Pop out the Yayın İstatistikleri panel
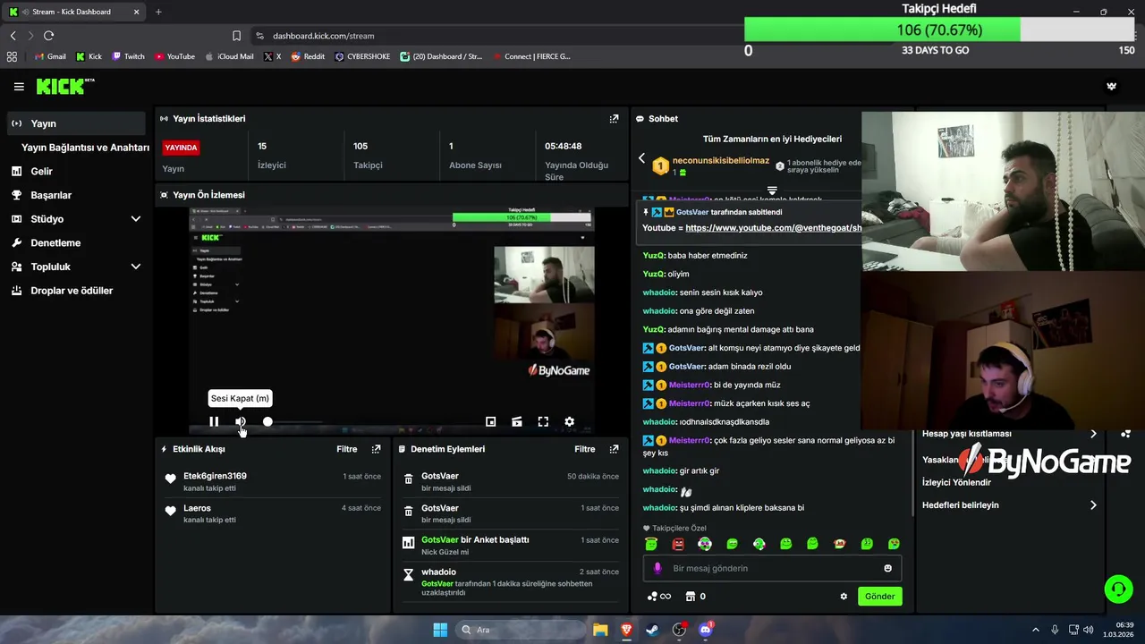Viewport: 1145px width, 644px height. pyautogui.click(x=614, y=119)
